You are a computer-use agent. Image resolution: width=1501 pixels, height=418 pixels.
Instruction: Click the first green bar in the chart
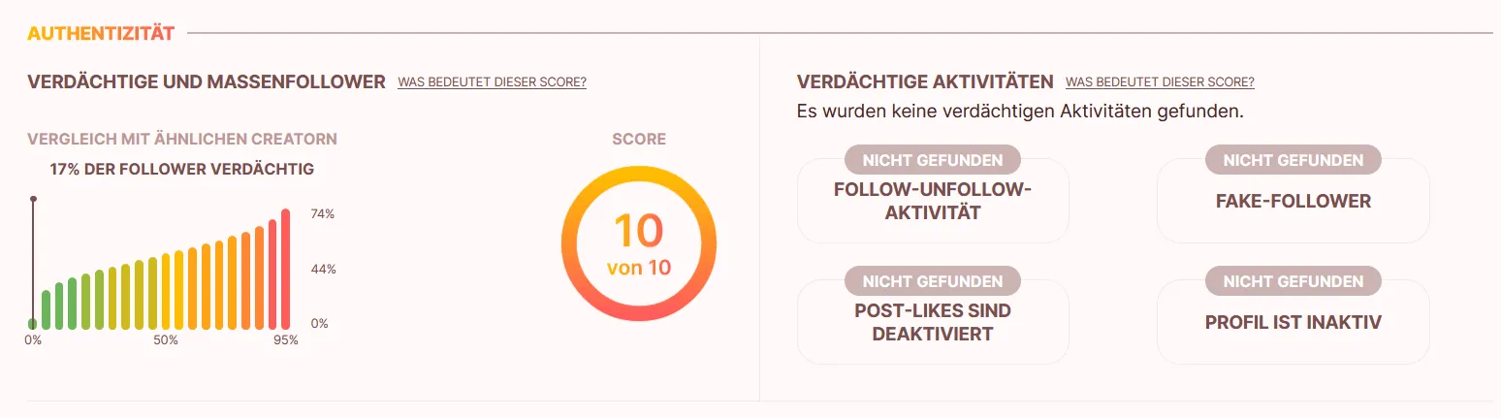pyautogui.click(x=46, y=308)
